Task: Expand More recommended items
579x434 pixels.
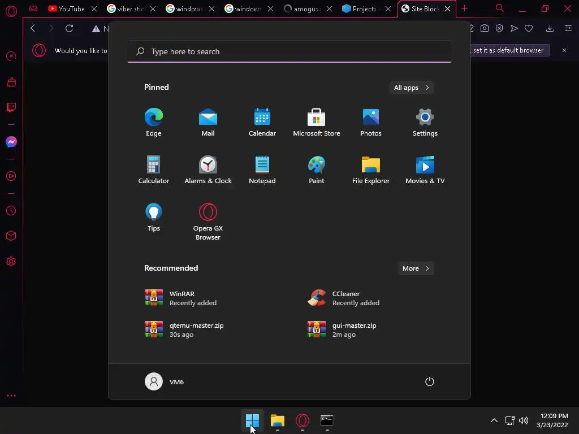Action: pos(416,268)
